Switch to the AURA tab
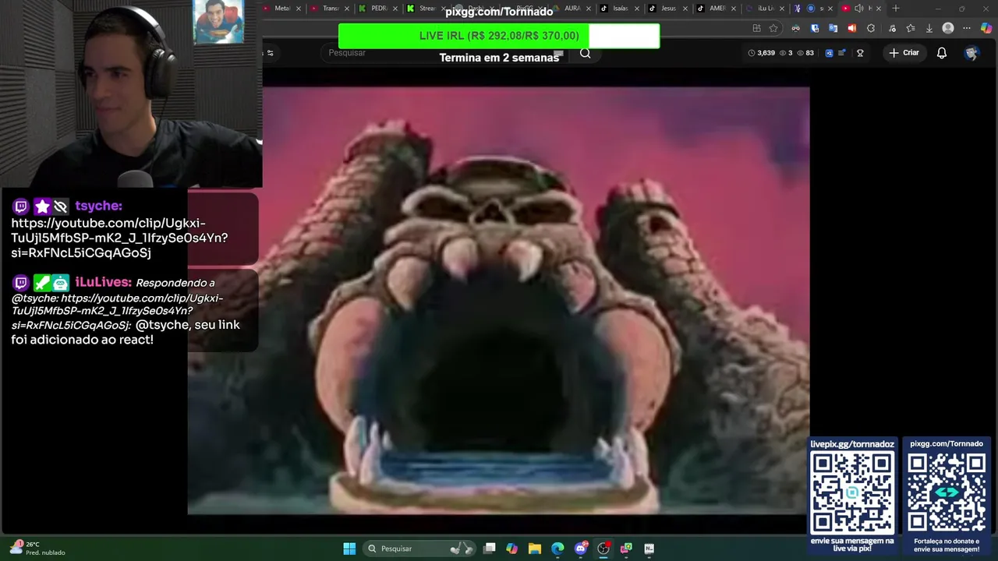 (x=571, y=9)
